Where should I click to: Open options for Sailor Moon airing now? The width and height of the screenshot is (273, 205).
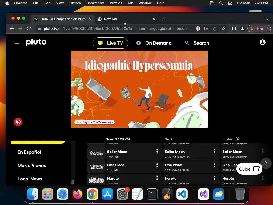(157, 152)
